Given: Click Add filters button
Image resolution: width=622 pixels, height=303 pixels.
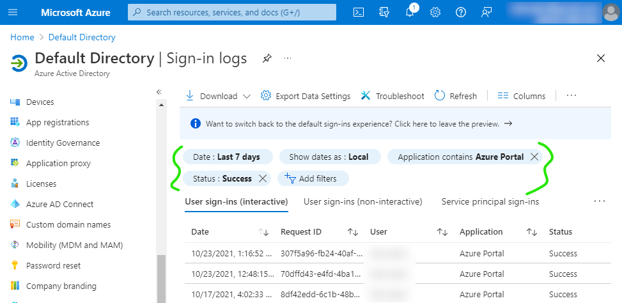Looking at the screenshot, I should [313, 178].
